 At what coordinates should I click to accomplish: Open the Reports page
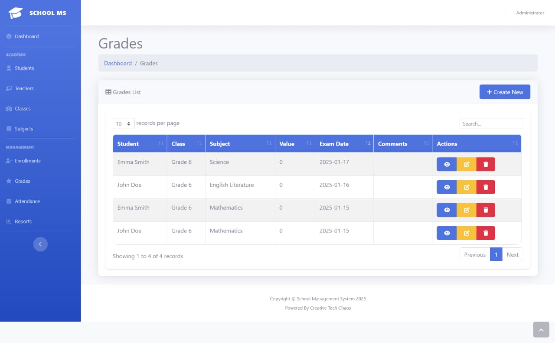(x=40, y=221)
